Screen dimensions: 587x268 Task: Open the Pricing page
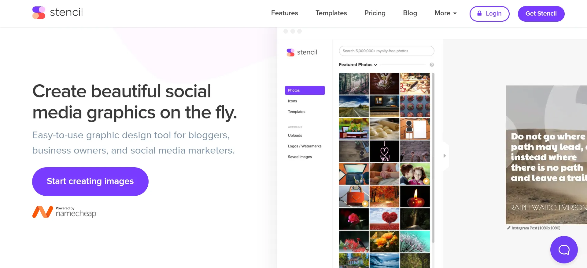375,13
